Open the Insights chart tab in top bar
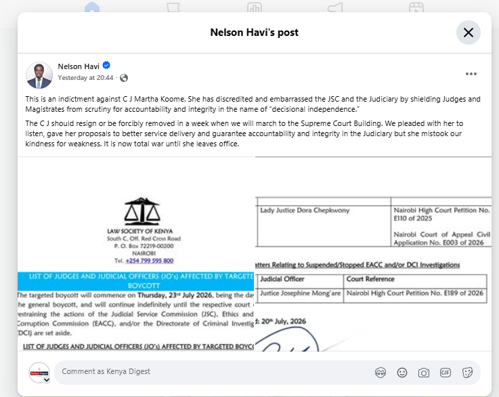The image size is (499, 397). pos(255,7)
